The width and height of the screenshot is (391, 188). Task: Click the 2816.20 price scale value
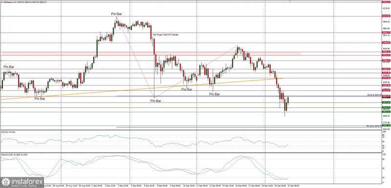[x=386, y=116]
